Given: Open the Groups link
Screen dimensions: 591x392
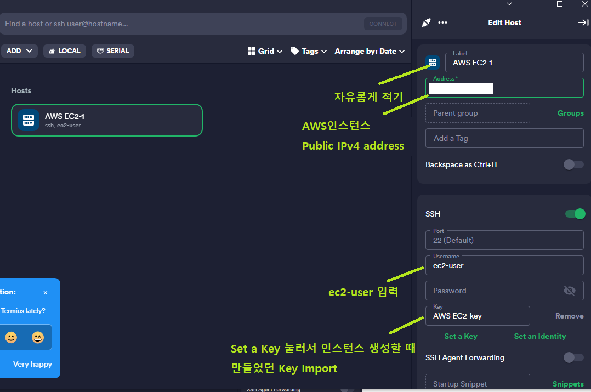Looking at the screenshot, I should (570, 113).
